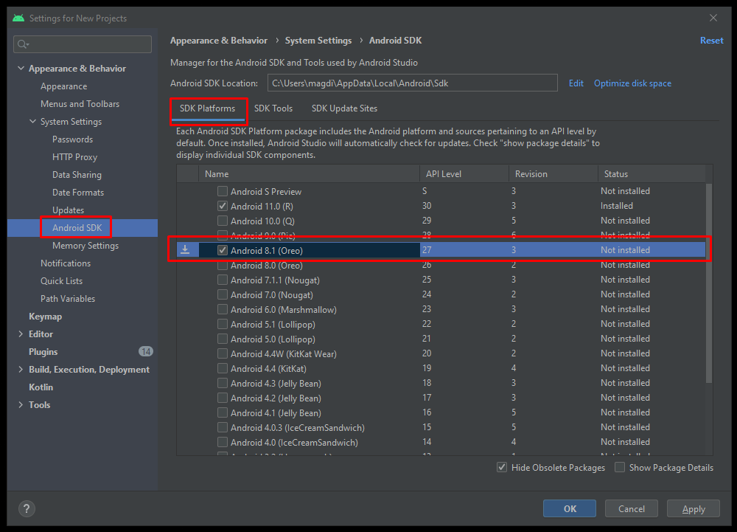The width and height of the screenshot is (737, 532).
Task: Check the Android 5.0 (Lollipop) checkbox
Action: tap(223, 339)
